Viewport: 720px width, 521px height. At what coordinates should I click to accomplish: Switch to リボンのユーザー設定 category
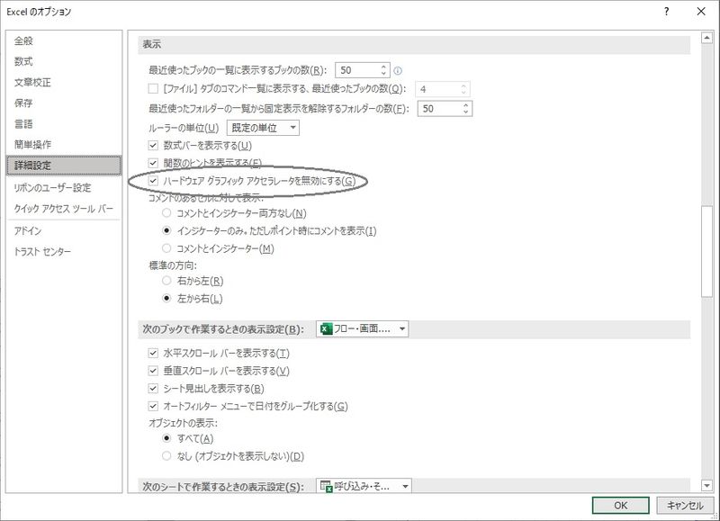click(x=52, y=188)
